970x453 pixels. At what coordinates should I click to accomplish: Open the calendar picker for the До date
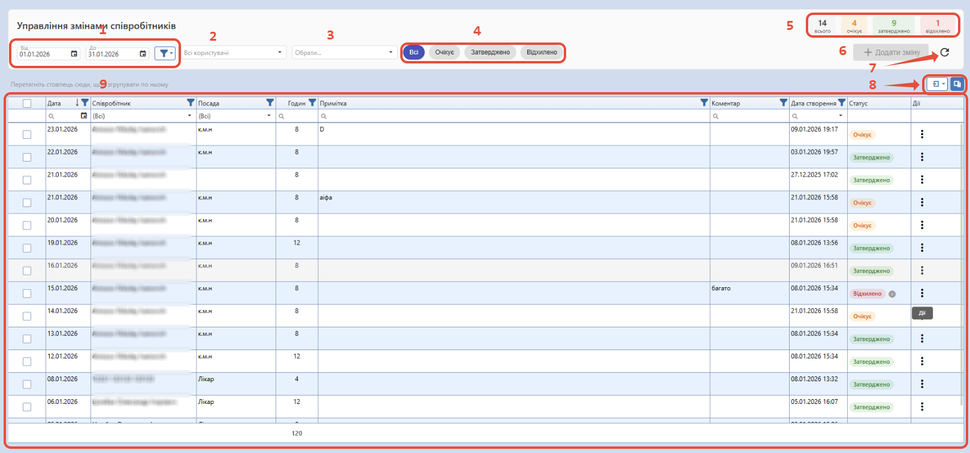click(143, 54)
